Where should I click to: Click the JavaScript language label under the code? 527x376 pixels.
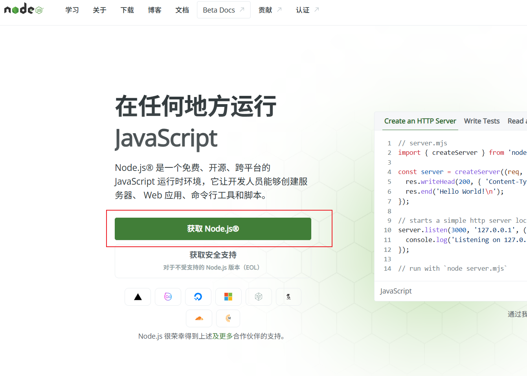click(x=396, y=291)
